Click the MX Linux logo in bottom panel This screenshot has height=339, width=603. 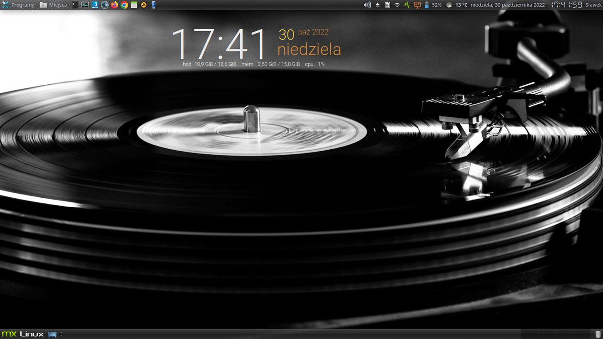point(23,334)
